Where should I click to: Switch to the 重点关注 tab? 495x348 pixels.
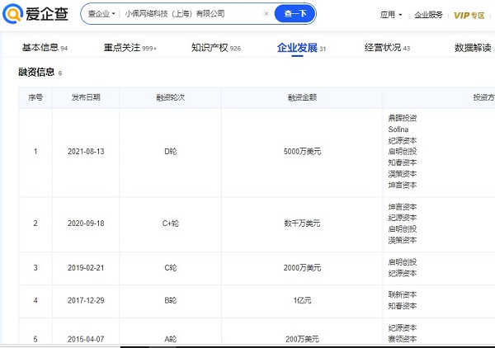(130, 48)
